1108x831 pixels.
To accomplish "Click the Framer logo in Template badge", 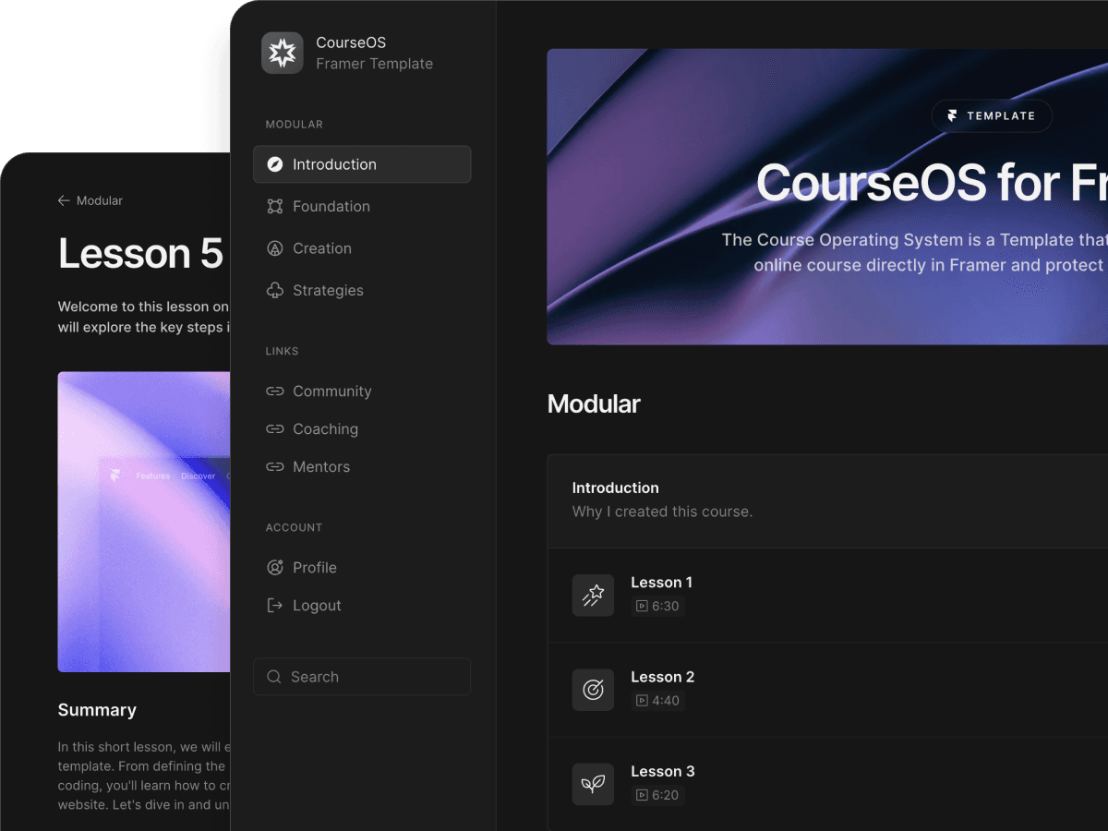I will [953, 116].
